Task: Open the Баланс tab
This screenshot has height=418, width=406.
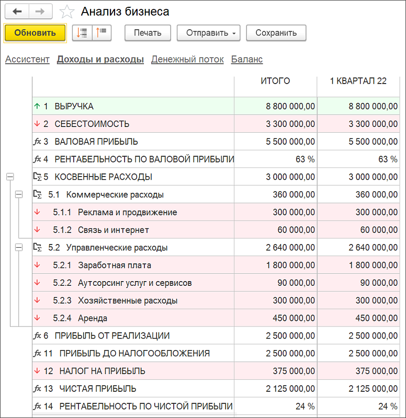Action: (247, 60)
